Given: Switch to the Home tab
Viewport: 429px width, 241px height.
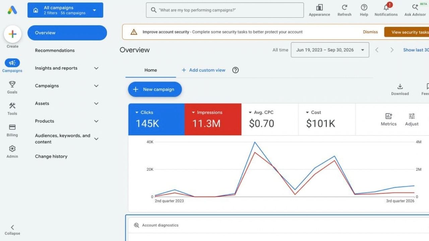Looking at the screenshot, I should 150,70.
